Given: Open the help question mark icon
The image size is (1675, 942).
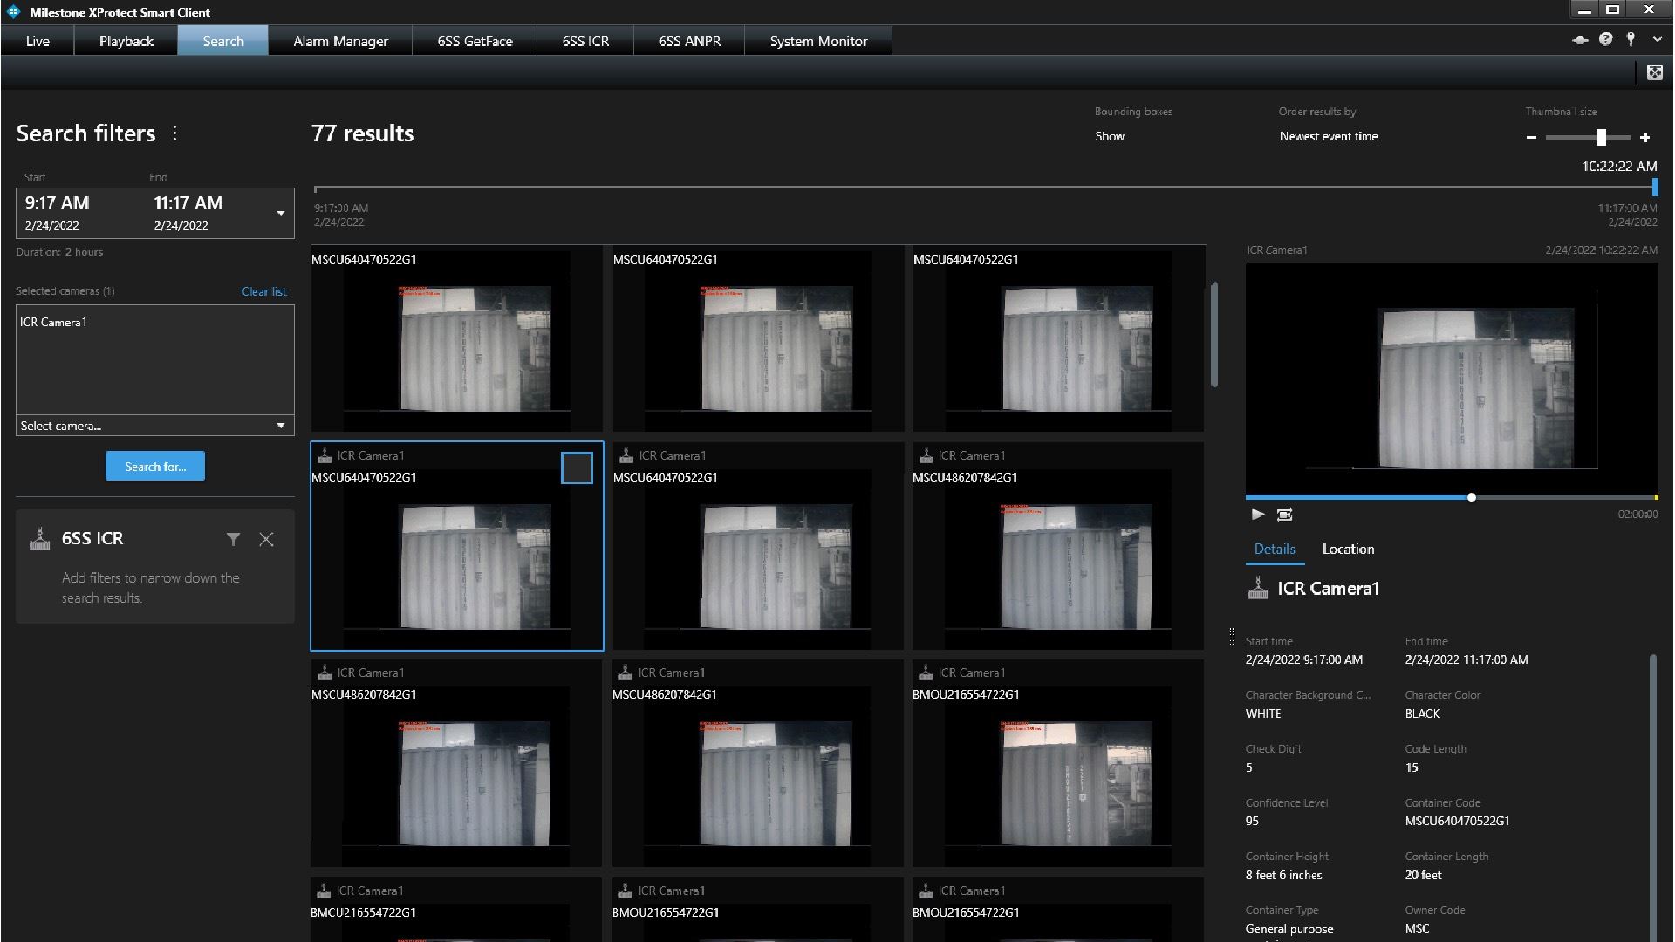Looking at the screenshot, I should (x=1605, y=39).
